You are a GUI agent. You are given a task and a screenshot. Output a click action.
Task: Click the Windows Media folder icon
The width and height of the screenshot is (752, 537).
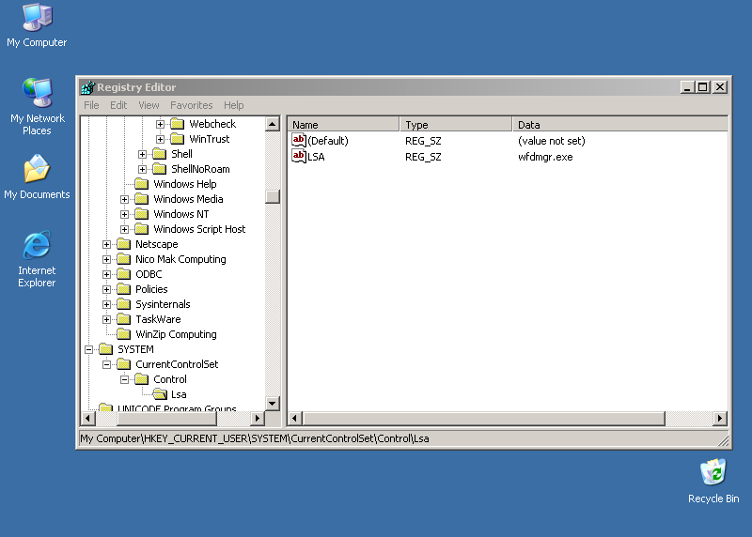(142, 199)
